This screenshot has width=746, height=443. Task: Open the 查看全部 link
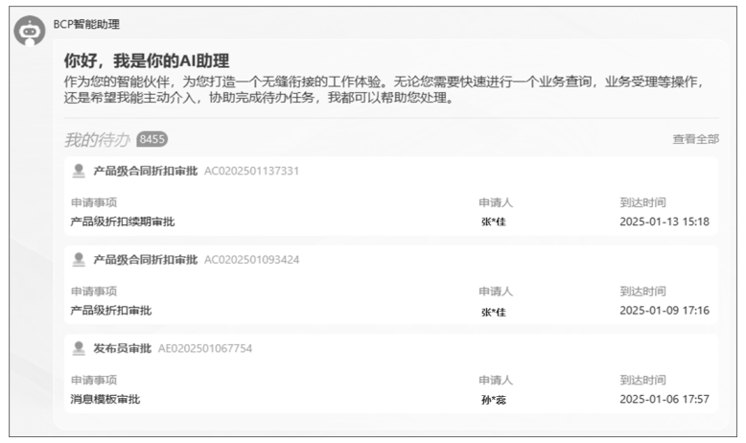click(695, 139)
